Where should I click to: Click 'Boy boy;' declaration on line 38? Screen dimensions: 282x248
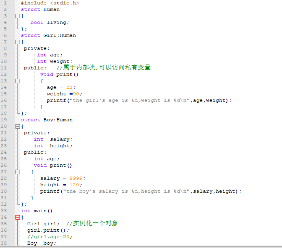(x=42, y=243)
